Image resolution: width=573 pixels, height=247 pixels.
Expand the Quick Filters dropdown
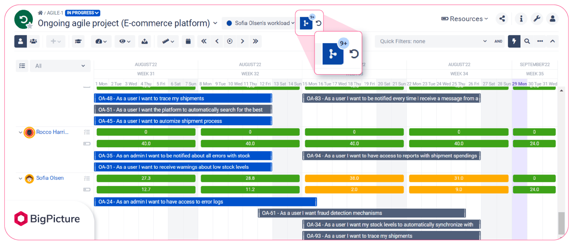pyautogui.click(x=433, y=41)
